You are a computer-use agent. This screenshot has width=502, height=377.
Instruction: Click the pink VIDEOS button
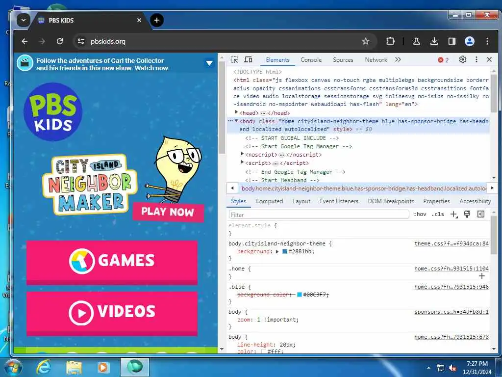[x=112, y=314]
